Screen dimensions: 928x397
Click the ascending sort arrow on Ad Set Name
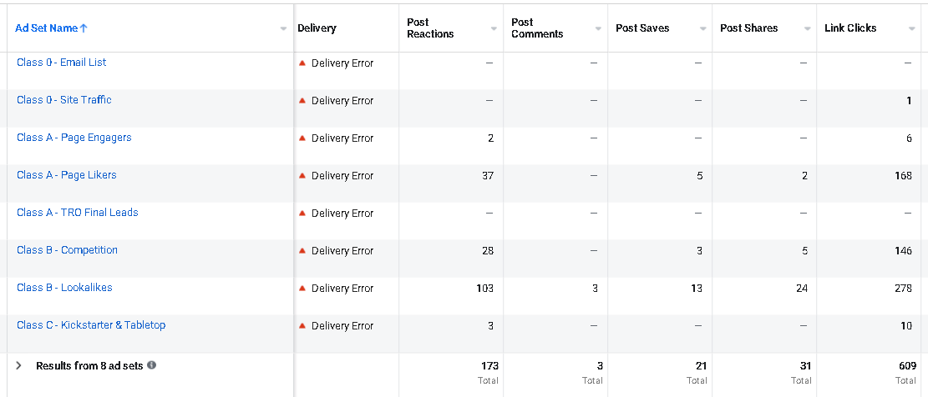point(84,28)
